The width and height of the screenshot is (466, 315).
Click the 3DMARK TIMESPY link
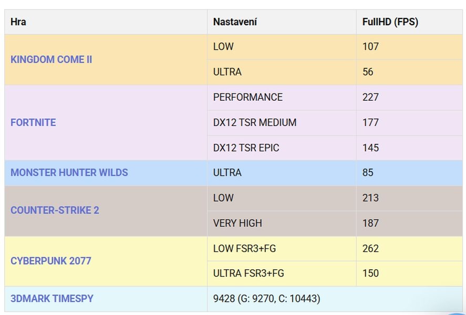click(x=51, y=298)
